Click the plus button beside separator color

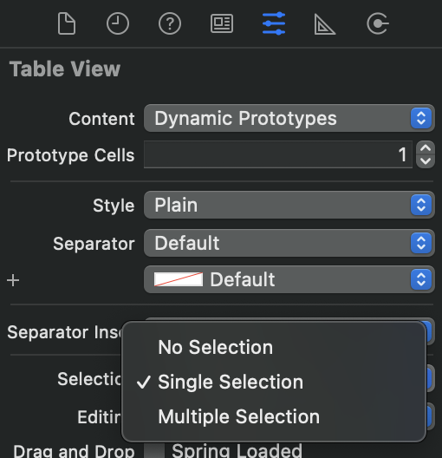click(13, 280)
